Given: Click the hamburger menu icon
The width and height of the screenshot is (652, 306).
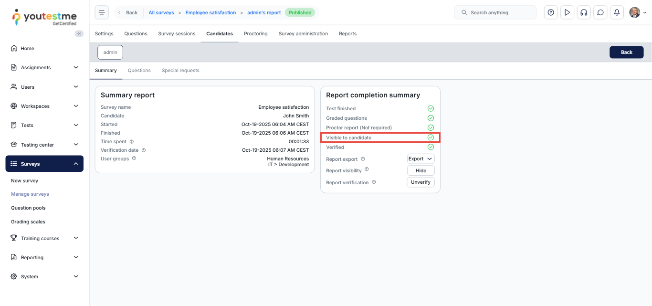Looking at the screenshot, I should click(x=102, y=12).
